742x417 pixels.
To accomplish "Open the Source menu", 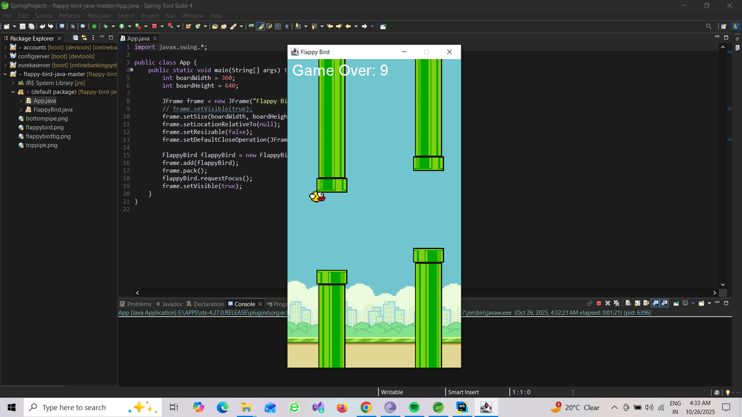I will pos(43,16).
